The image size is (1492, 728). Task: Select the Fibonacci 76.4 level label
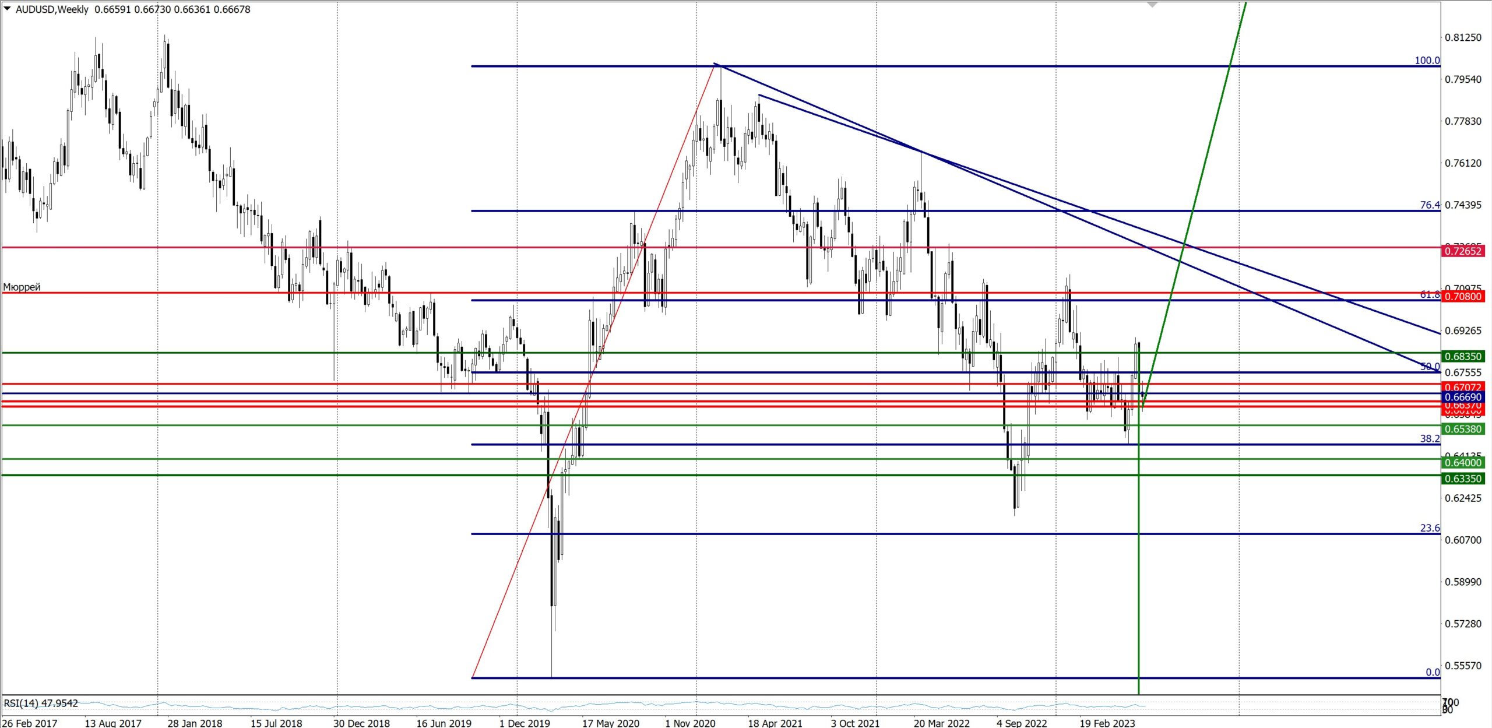coord(1429,205)
